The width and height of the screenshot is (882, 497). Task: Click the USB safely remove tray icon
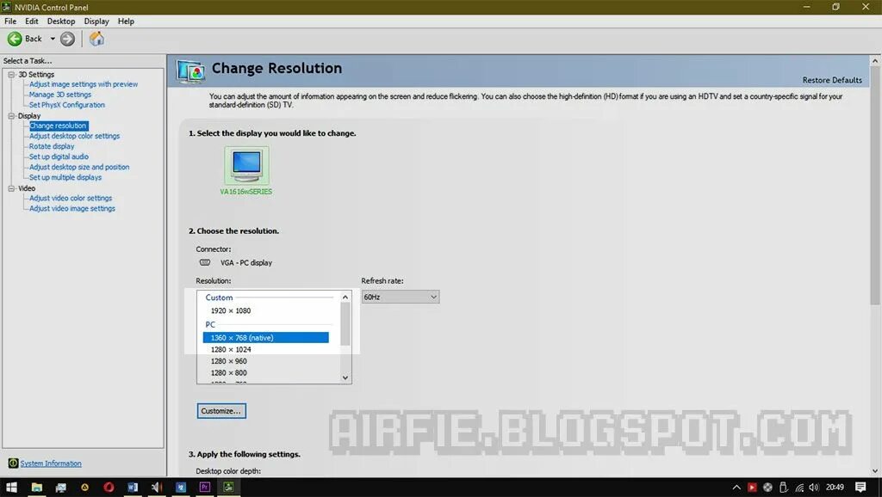(783, 488)
